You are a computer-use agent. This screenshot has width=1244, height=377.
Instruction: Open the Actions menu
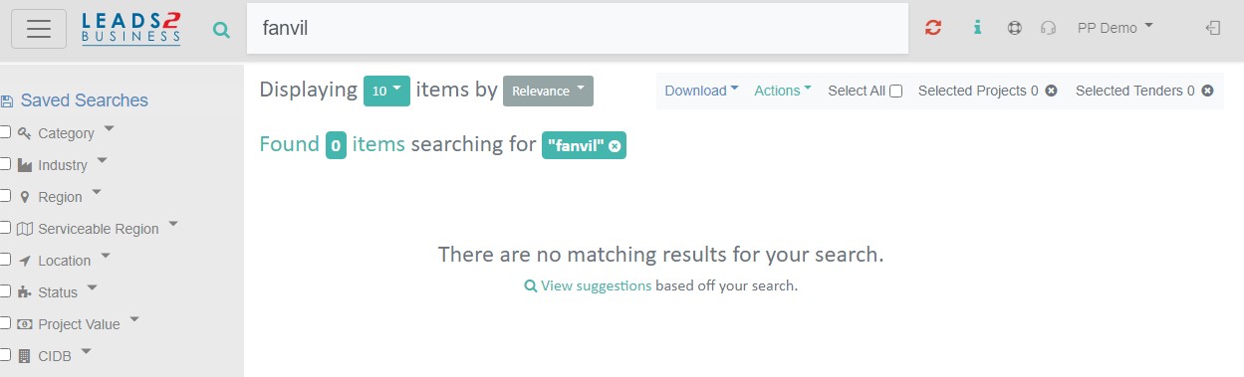tap(783, 91)
